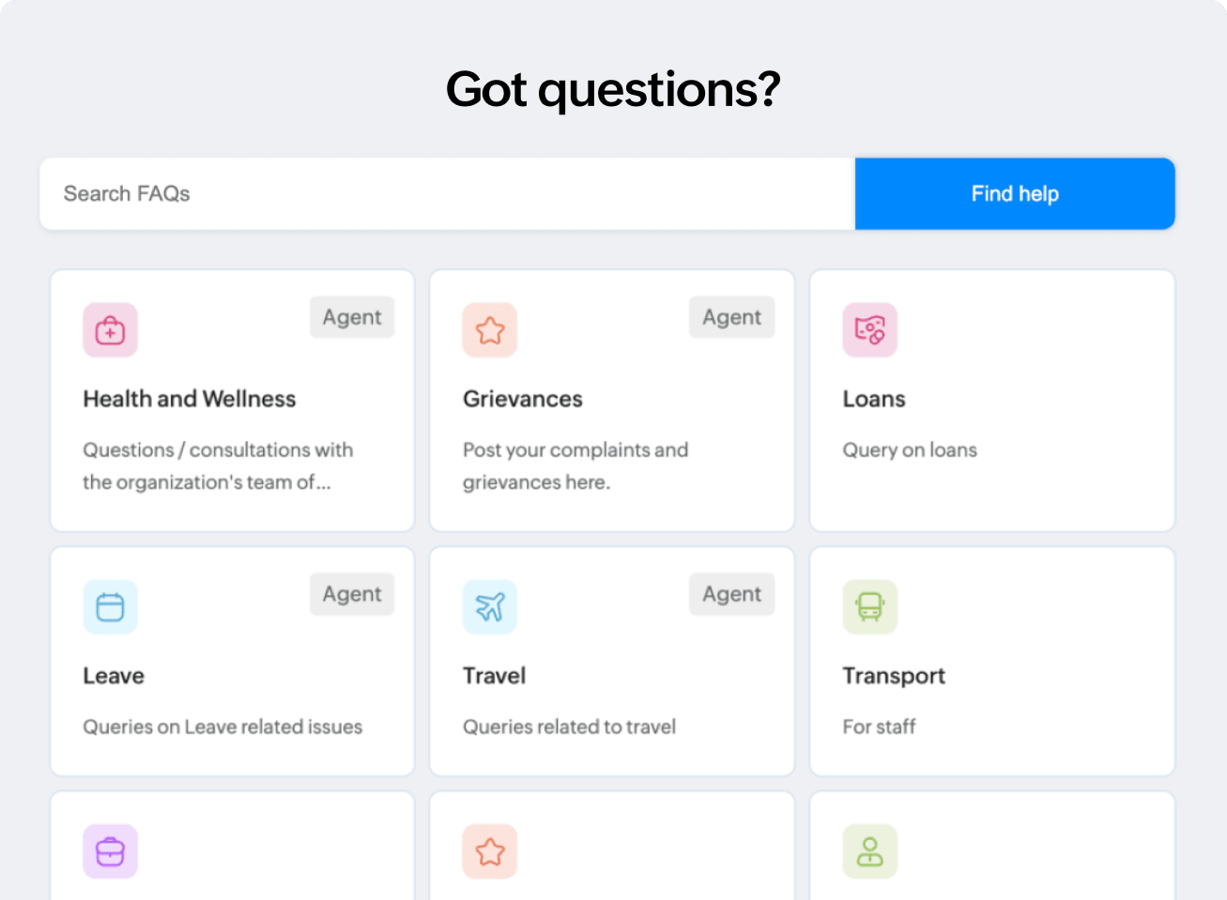Open the Leave category title
Image resolution: width=1227 pixels, height=900 pixels.
click(x=114, y=676)
